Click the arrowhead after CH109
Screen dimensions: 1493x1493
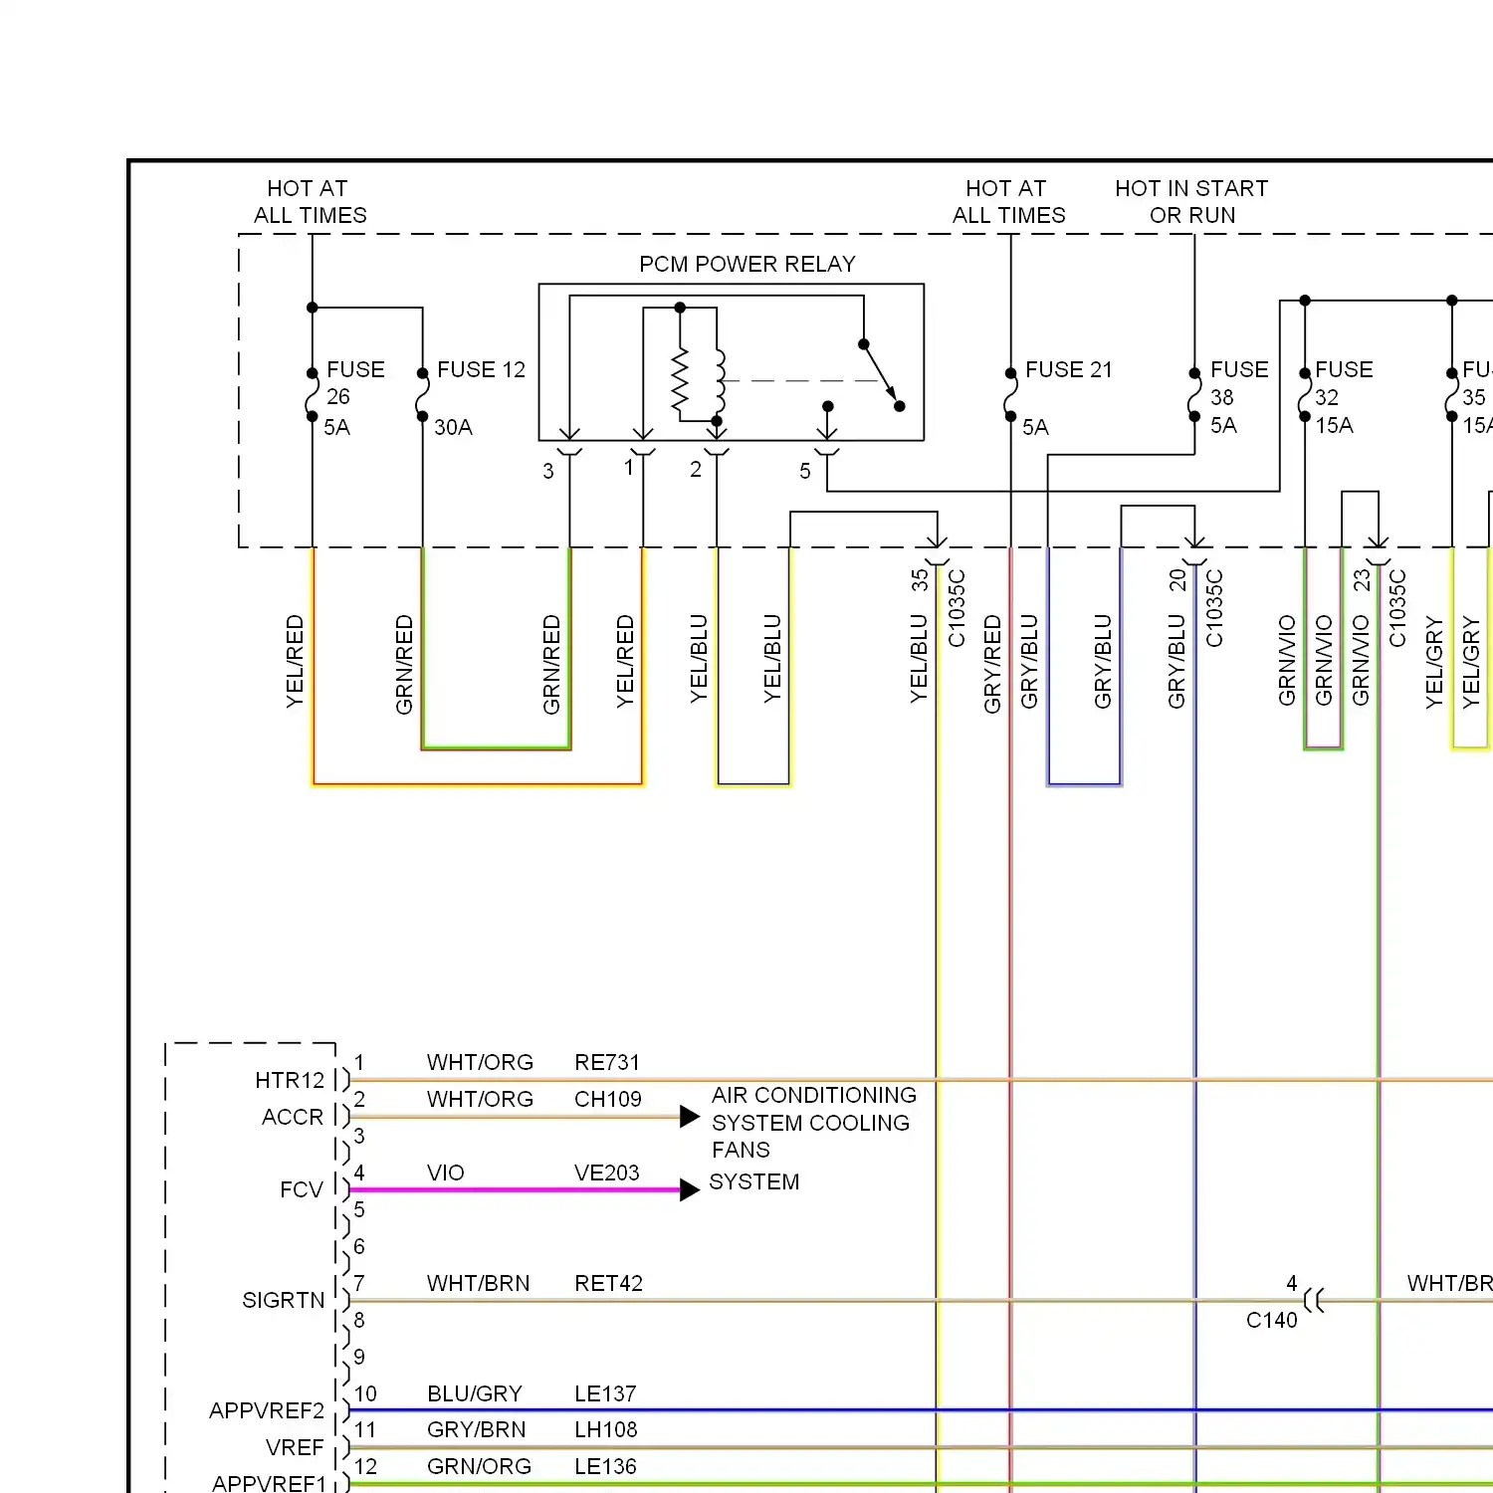[x=690, y=1117]
